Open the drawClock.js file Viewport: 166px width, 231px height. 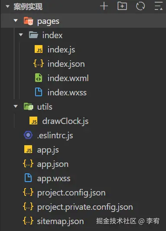point(65,121)
